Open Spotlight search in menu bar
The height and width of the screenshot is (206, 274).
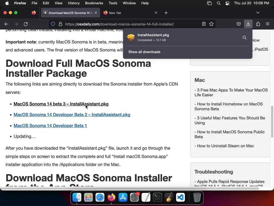[218, 3]
